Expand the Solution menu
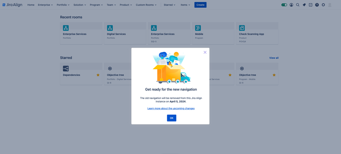This screenshot has width=341, height=154. point(80,5)
